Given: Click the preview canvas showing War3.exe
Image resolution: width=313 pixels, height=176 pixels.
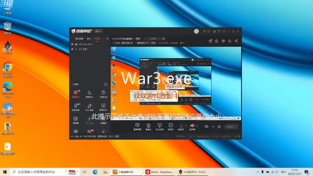Looking at the screenshot, I should click(176, 83).
